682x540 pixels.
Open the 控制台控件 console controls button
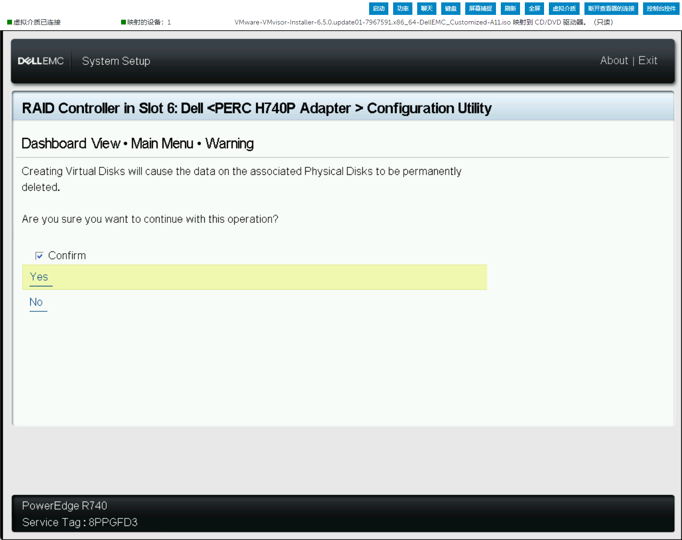pyautogui.click(x=661, y=9)
